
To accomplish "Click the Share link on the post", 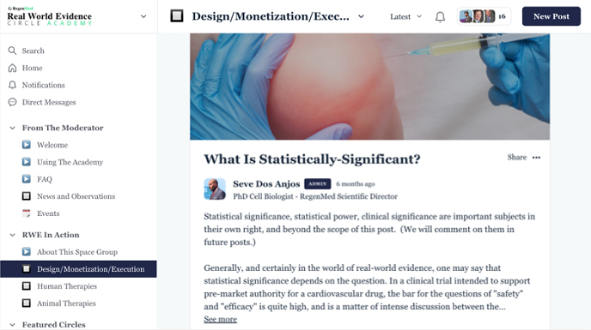I will pyautogui.click(x=517, y=158).
